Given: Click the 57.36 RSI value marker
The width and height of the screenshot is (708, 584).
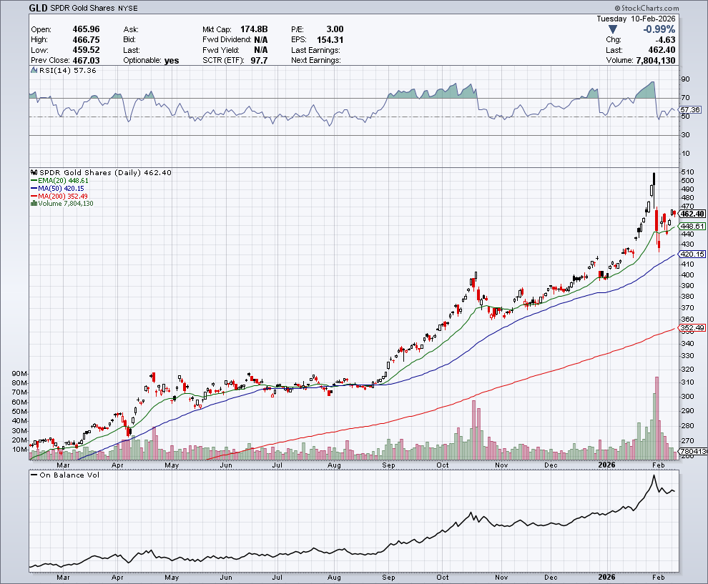Looking at the screenshot, I should point(692,109).
